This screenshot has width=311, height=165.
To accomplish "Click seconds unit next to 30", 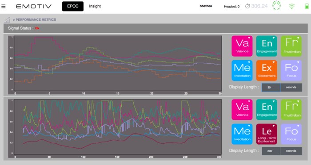I will pos(291,88).
